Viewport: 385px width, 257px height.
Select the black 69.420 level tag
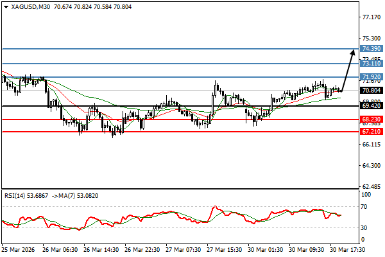(x=372, y=106)
